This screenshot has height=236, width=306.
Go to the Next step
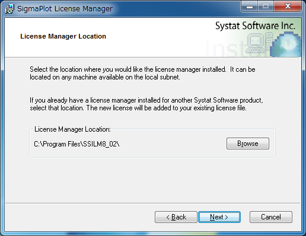coord(219,217)
